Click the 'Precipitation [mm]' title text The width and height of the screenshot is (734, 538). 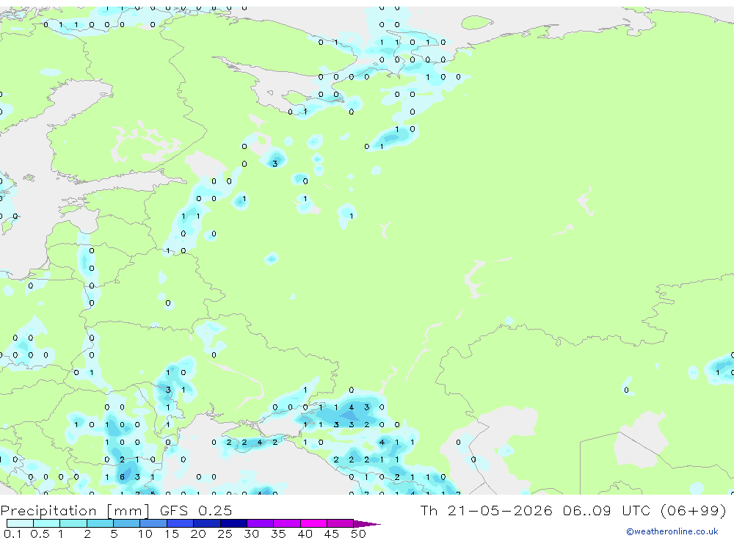click(x=75, y=511)
